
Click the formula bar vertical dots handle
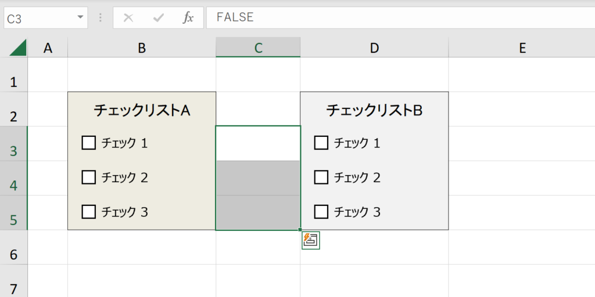(101, 18)
